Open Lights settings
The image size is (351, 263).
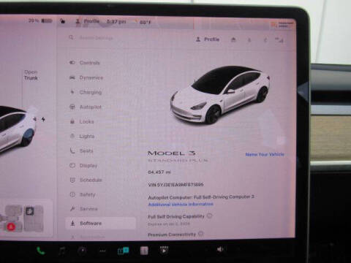click(x=82, y=136)
